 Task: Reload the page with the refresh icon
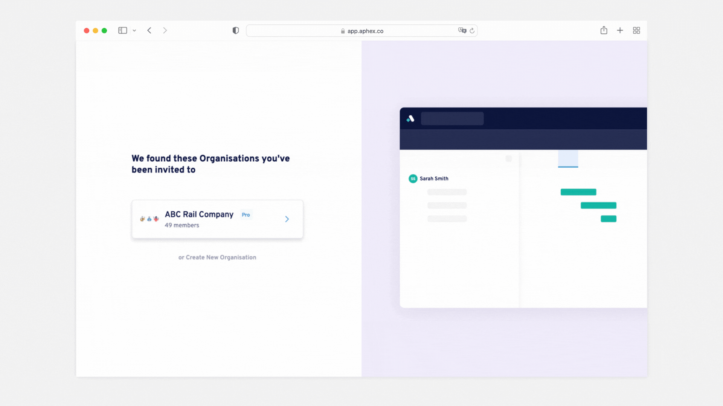[x=472, y=31]
